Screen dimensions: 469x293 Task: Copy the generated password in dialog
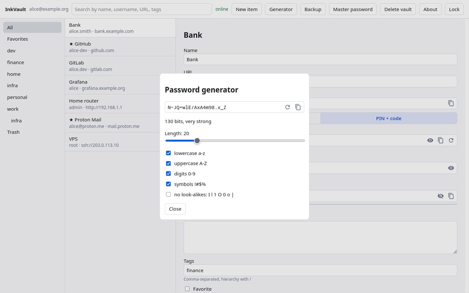[x=298, y=107]
